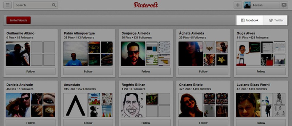
Task: Click '1 Pin • 3 Followers' text
Action: pos(133,89)
